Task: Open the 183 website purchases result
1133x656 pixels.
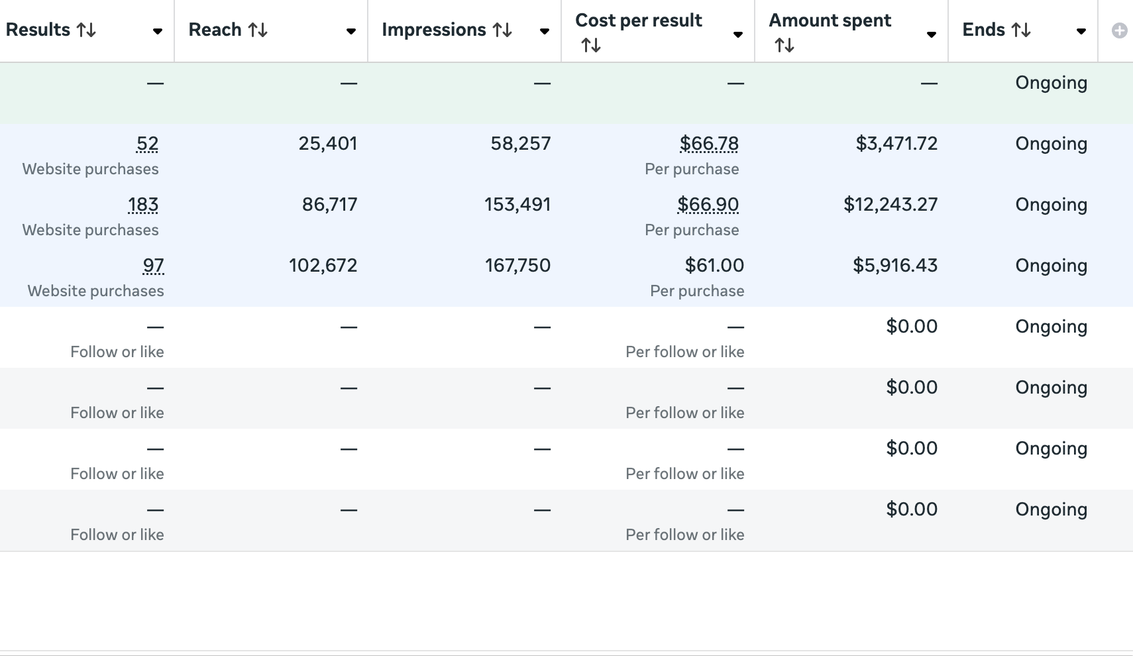Action: tap(143, 205)
